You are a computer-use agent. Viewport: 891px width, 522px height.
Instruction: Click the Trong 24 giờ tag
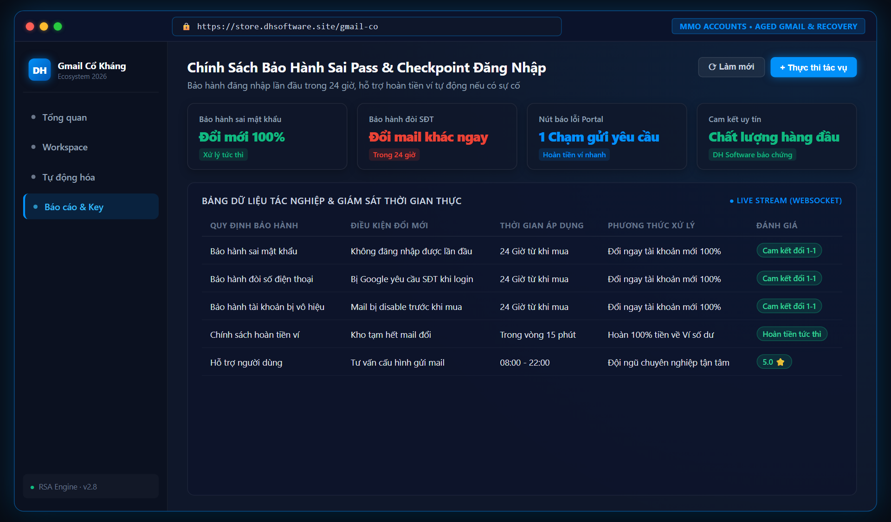tap(394, 155)
